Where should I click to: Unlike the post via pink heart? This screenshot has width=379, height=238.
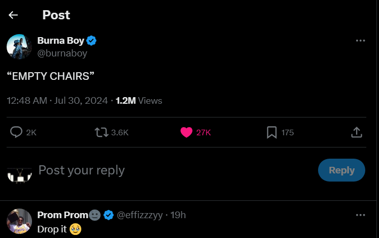click(186, 132)
